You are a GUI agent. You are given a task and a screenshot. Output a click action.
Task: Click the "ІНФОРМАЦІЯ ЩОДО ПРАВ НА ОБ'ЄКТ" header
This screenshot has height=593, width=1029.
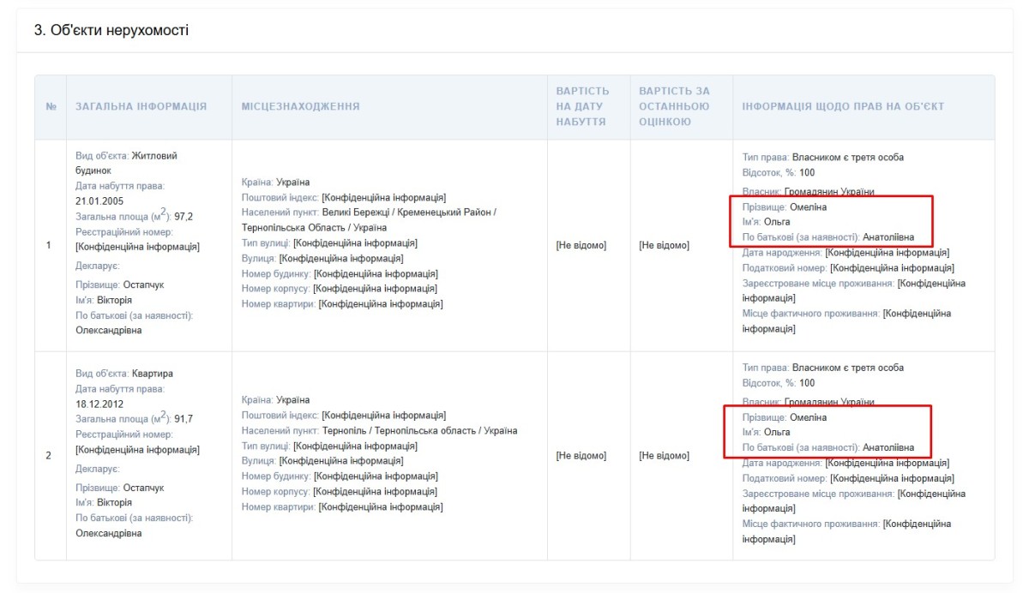click(x=843, y=107)
